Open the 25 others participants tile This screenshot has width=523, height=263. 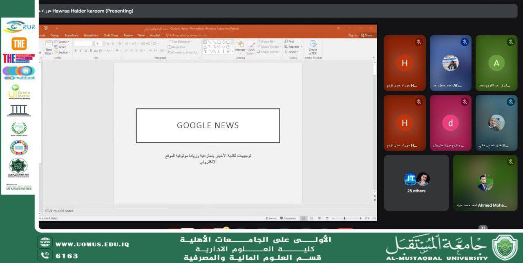[416, 183]
